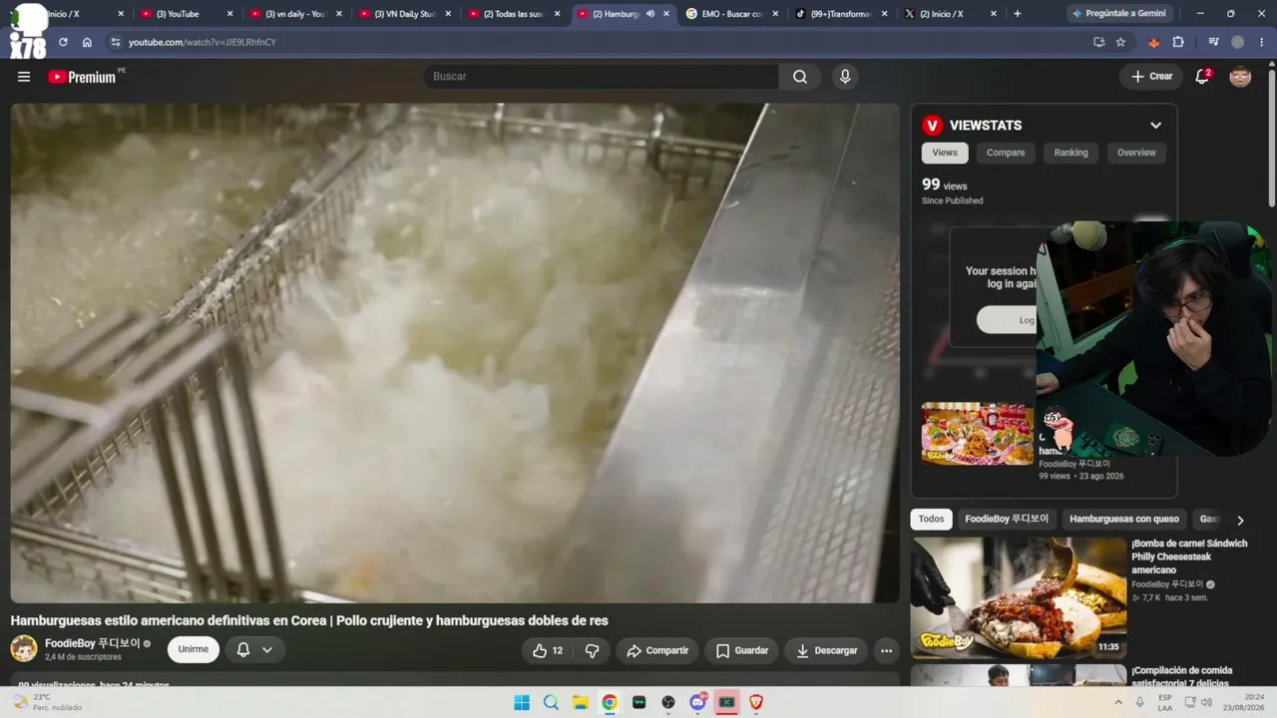Close the Hamburguesas browser tab
The height and width of the screenshot is (718, 1277).
click(666, 14)
